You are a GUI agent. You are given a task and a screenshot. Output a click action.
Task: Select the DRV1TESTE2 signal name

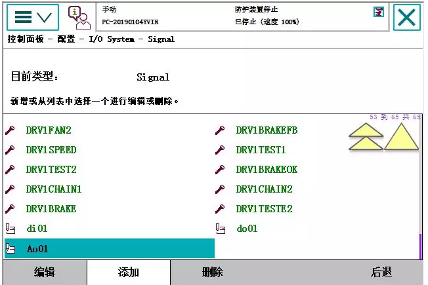265,209
